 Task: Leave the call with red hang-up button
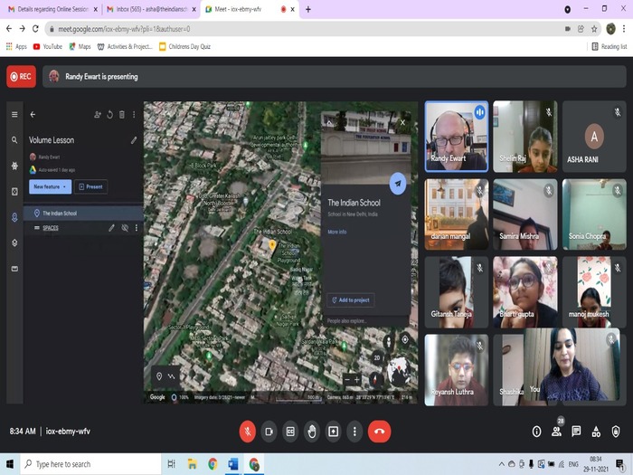pyautogui.click(x=379, y=432)
